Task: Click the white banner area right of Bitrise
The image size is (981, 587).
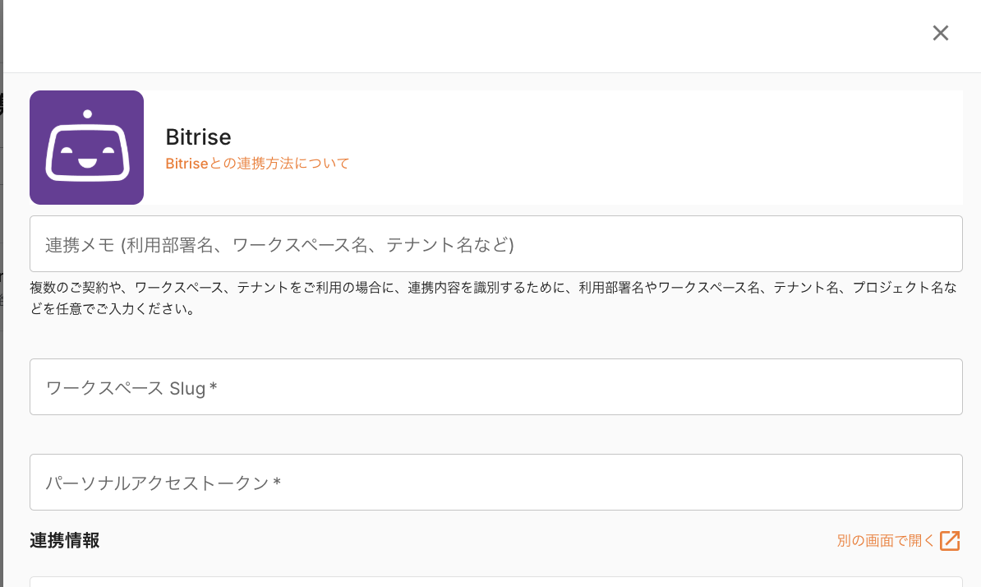Action: (657, 148)
